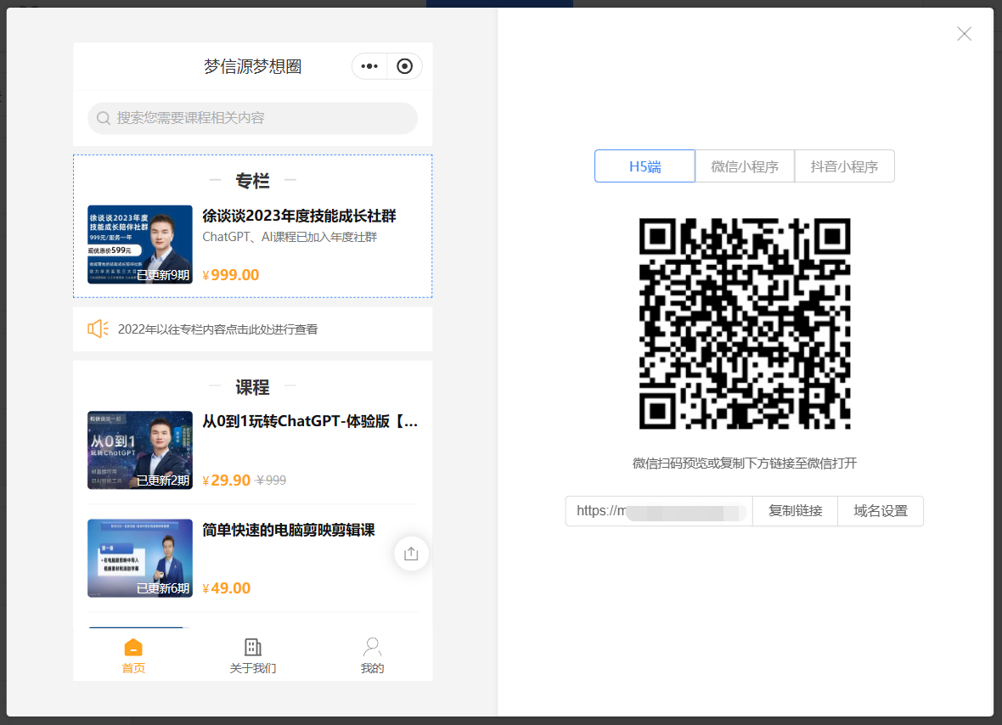Switch to the H5端 tab
Screen dimensions: 1002x725
tap(645, 166)
